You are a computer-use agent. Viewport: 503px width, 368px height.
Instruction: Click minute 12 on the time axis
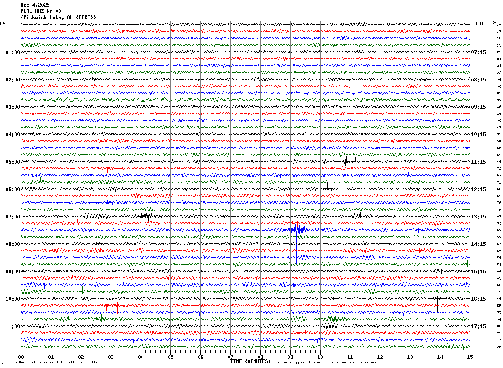tap(380, 357)
